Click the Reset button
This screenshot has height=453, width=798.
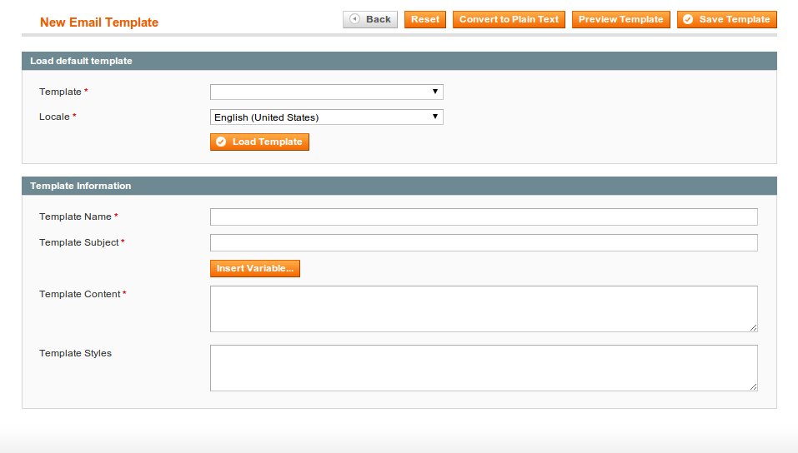pyautogui.click(x=425, y=19)
